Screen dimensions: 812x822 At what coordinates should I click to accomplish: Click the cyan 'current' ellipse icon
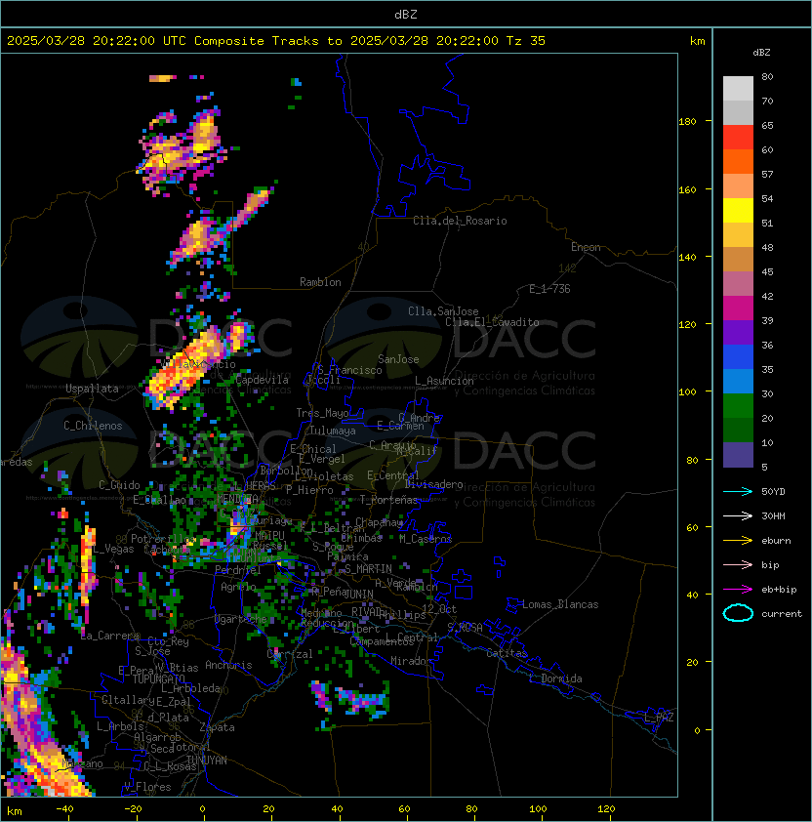point(738,613)
